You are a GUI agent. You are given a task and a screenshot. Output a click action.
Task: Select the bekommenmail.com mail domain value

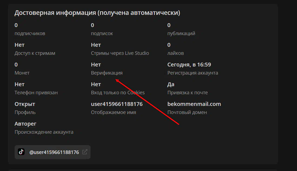(x=194, y=104)
